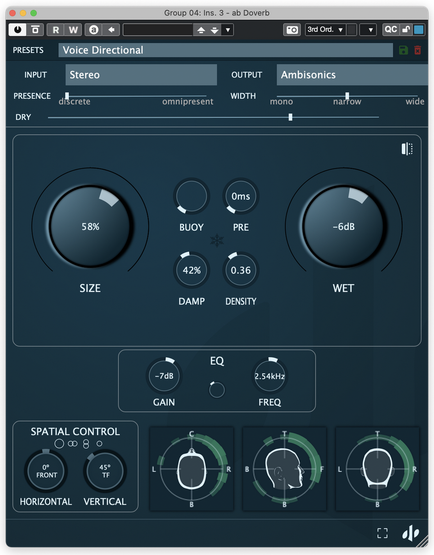Open the preset browser dropdown arrow
Image resolution: width=434 pixels, height=555 pixels.
click(x=228, y=30)
